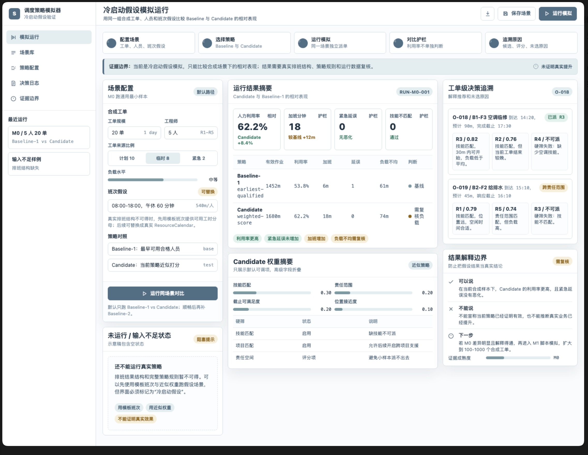Viewport: 588px width, 455px height.
Task: Select the 临时 8 source ratio option
Action: 163,158
